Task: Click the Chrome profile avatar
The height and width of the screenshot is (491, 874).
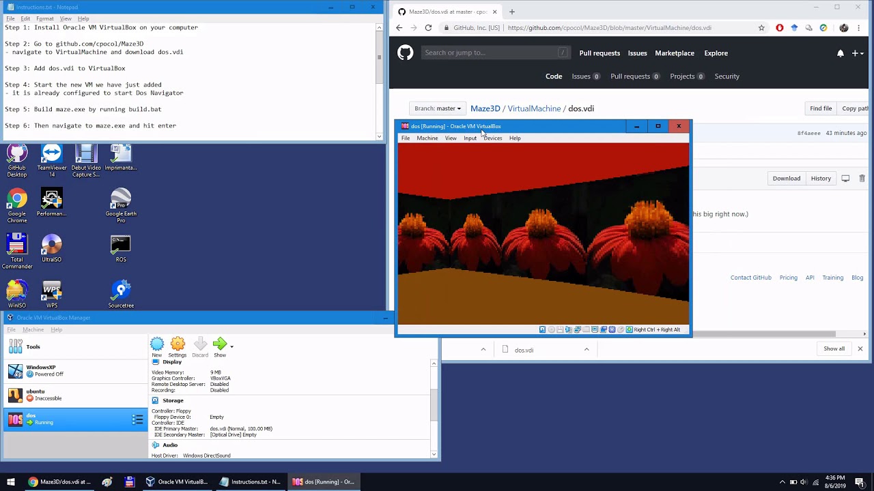Action: 844,28
